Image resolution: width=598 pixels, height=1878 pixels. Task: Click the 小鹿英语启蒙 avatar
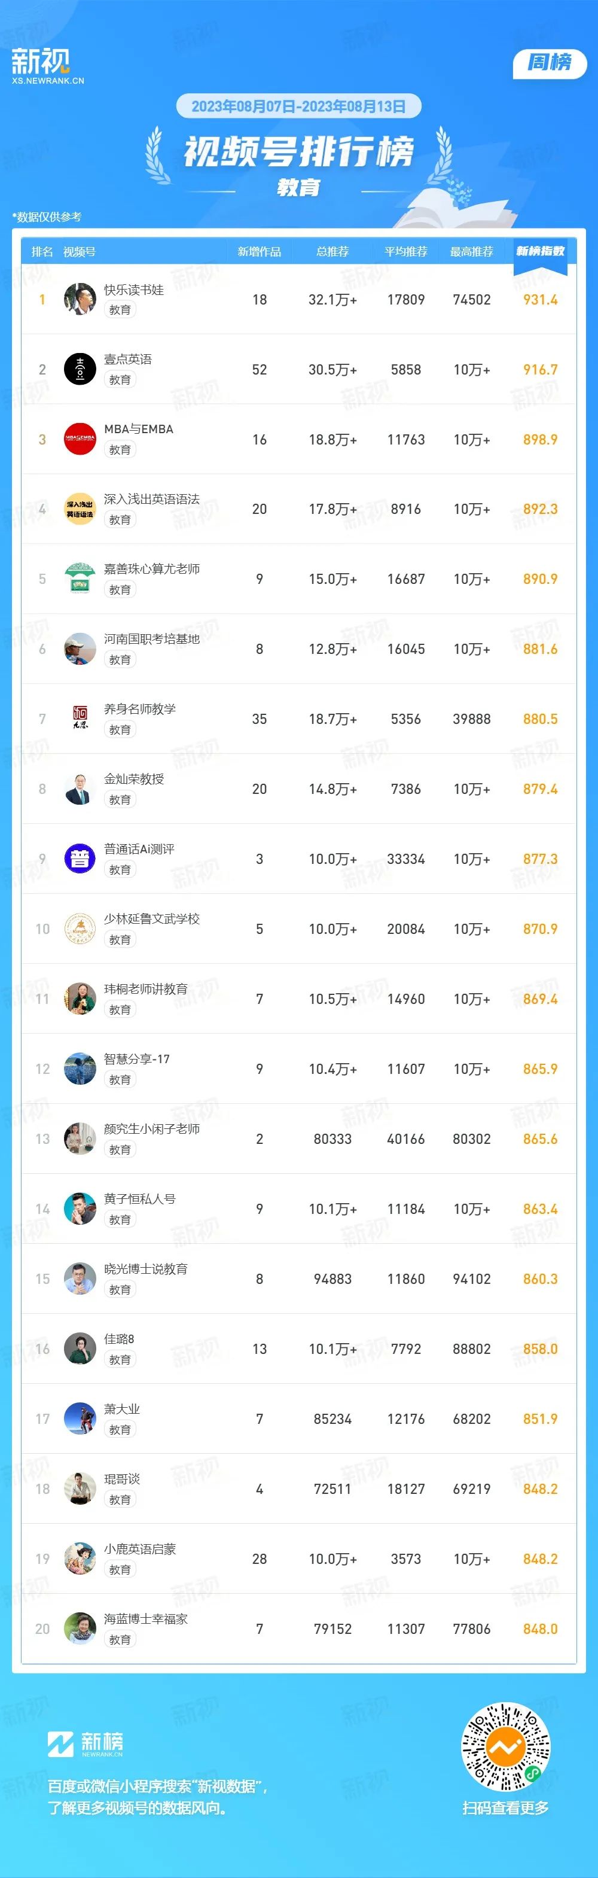[x=80, y=1559]
